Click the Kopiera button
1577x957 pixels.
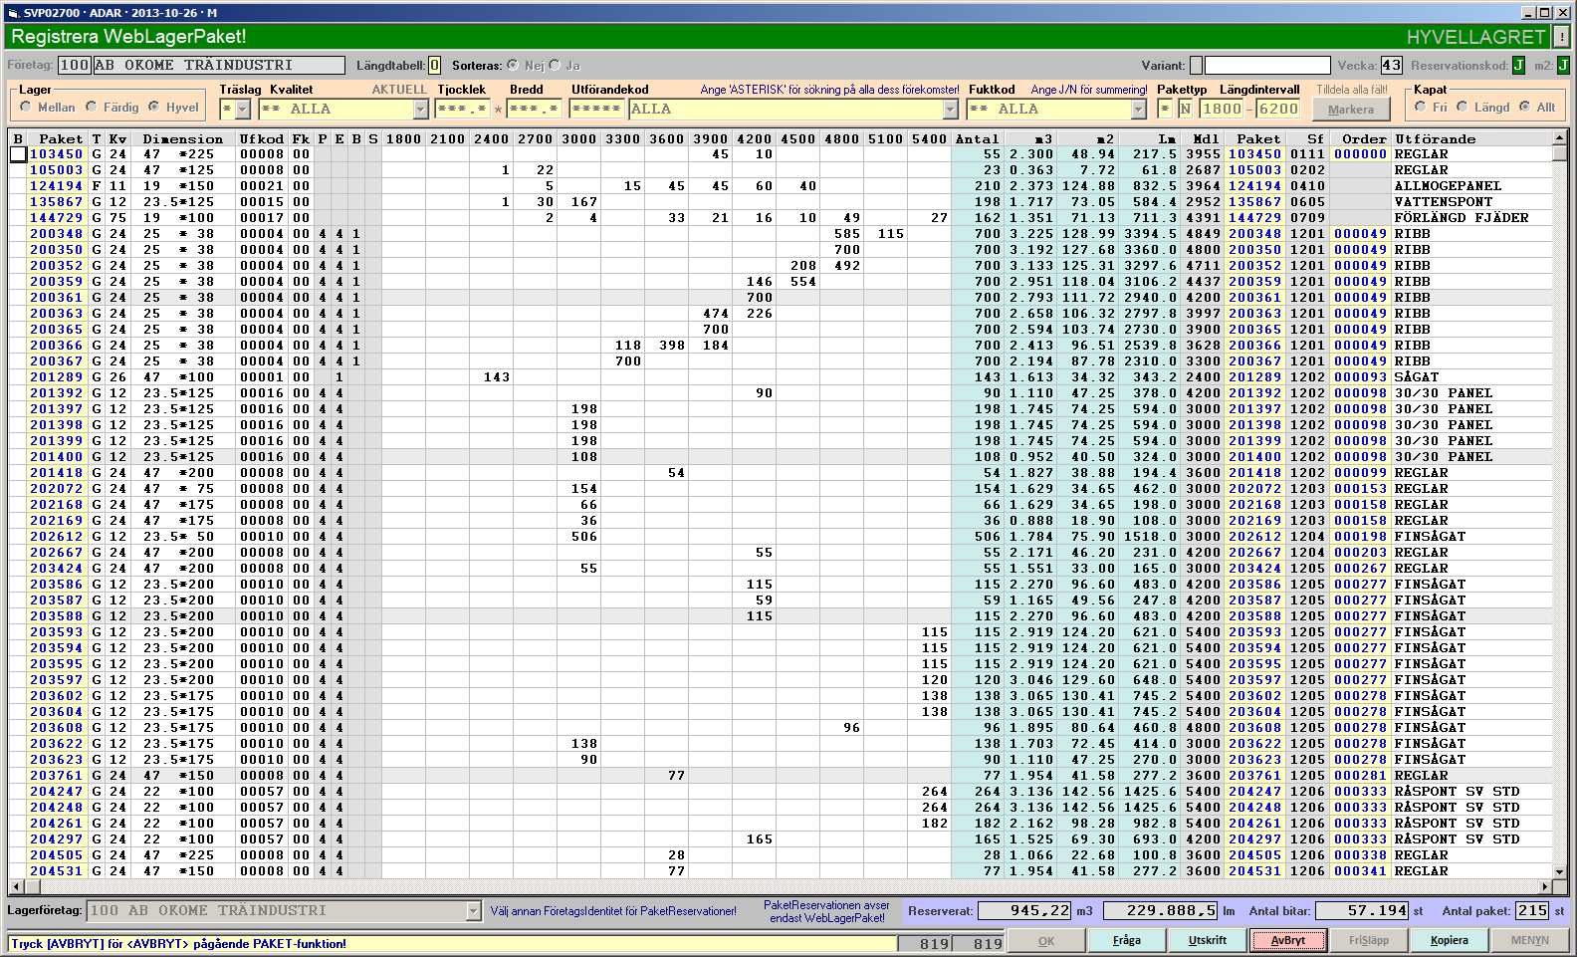tap(1450, 940)
